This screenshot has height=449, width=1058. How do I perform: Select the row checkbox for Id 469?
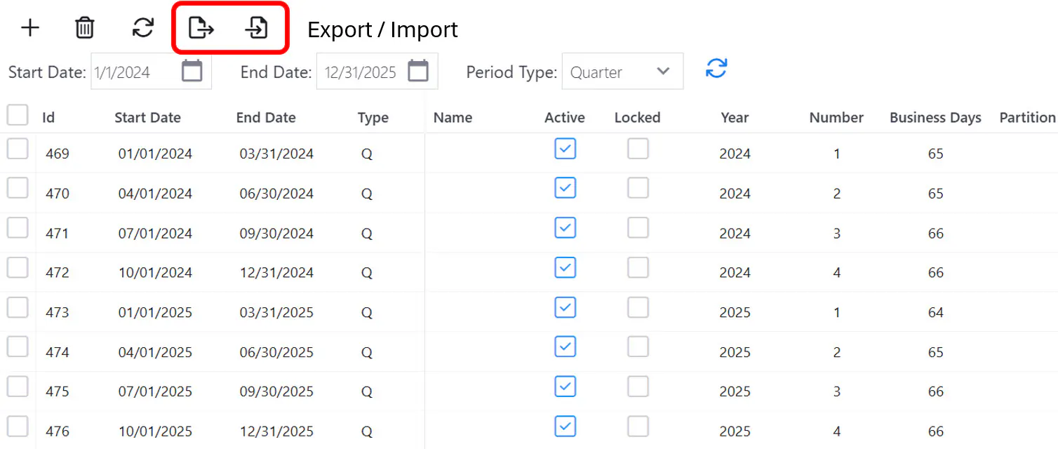[18, 149]
